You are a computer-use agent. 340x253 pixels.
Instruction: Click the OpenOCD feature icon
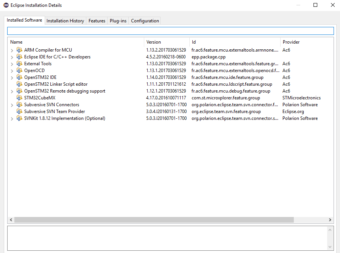pos(19,71)
